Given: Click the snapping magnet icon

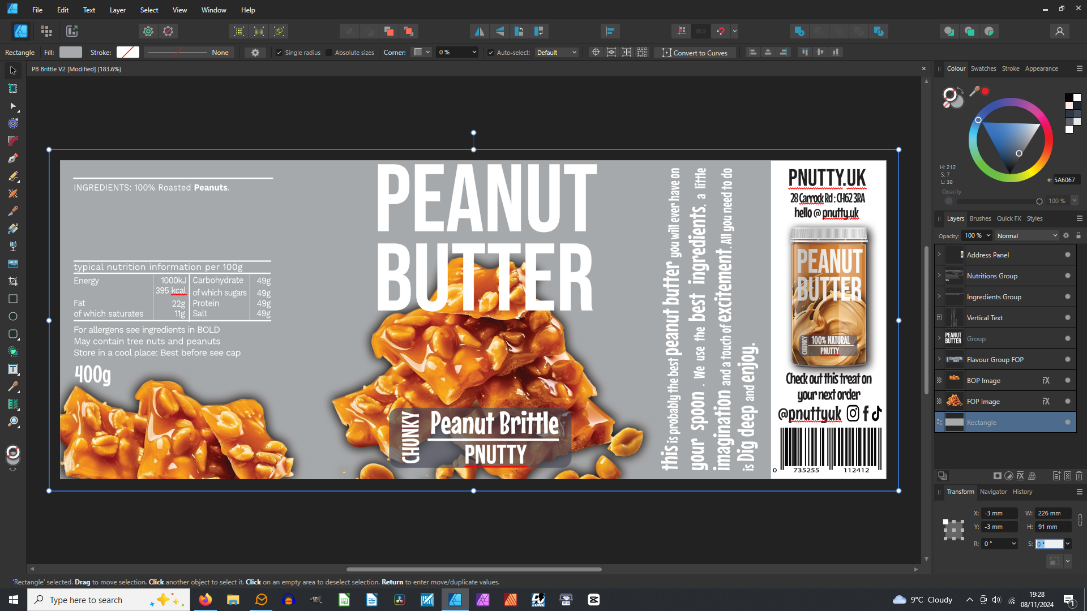Looking at the screenshot, I should pos(721,31).
